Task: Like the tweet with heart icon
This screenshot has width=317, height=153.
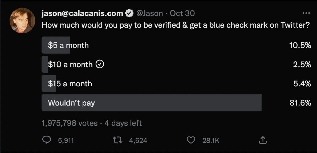Action: coord(191,140)
